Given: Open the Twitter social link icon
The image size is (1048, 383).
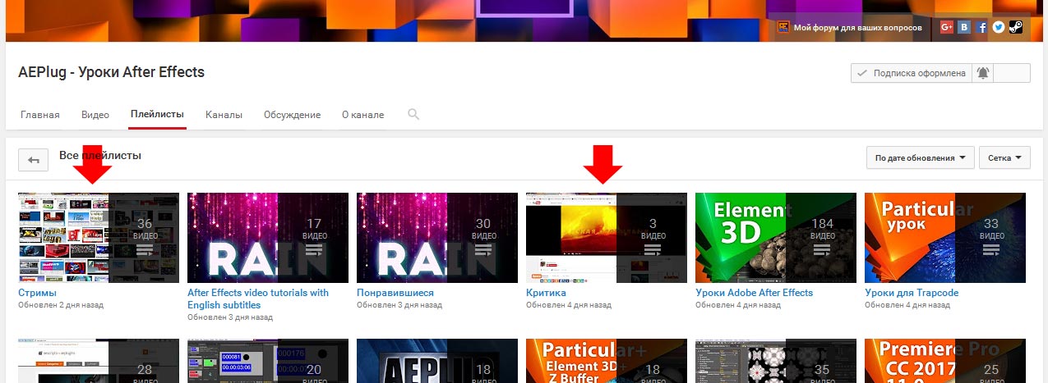Looking at the screenshot, I should (999, 27).
